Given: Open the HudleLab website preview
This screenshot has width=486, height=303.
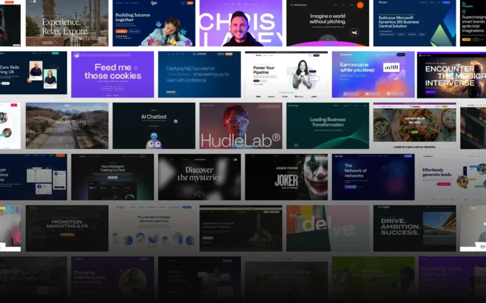Looking at the screenshot, I should 240,126.
